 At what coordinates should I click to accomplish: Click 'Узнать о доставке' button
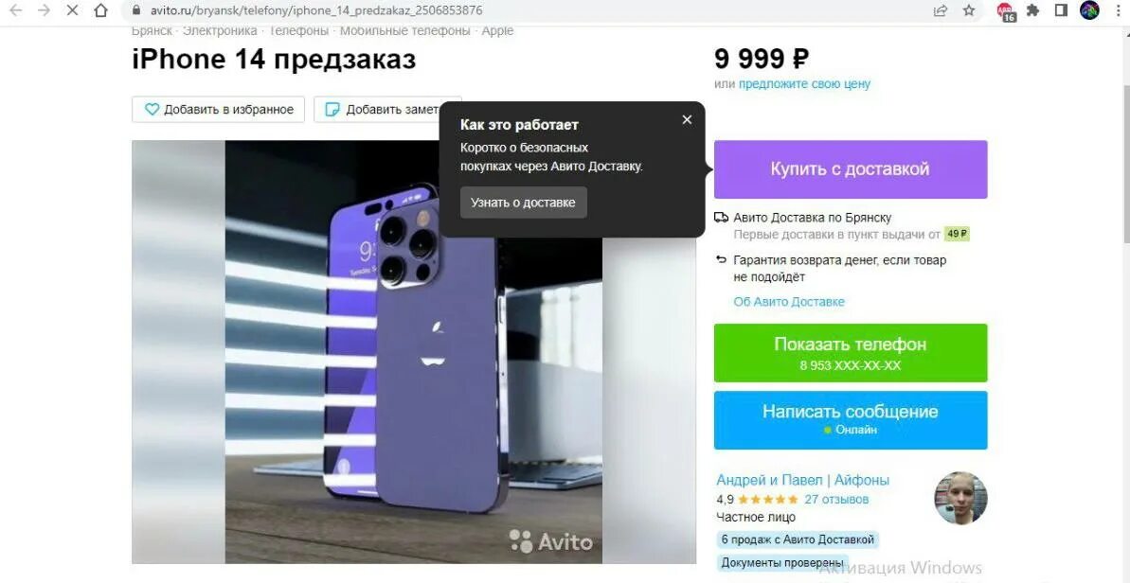point(523,203)
